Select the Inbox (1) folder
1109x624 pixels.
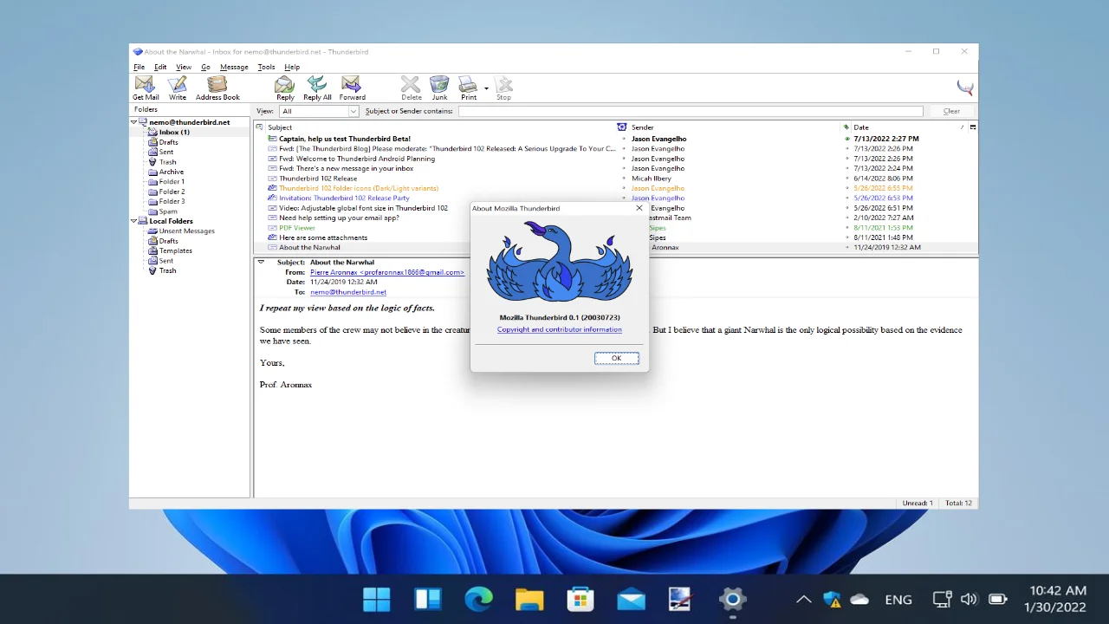tap(173, 132)
